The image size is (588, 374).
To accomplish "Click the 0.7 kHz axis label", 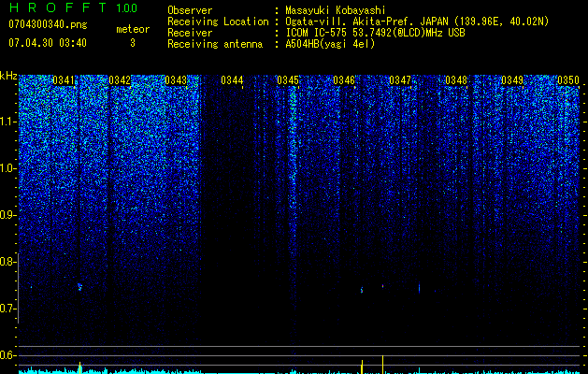I will pos(7,309).
